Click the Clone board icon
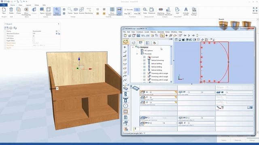Screen dimensions: 259x145 click(18, 11)
